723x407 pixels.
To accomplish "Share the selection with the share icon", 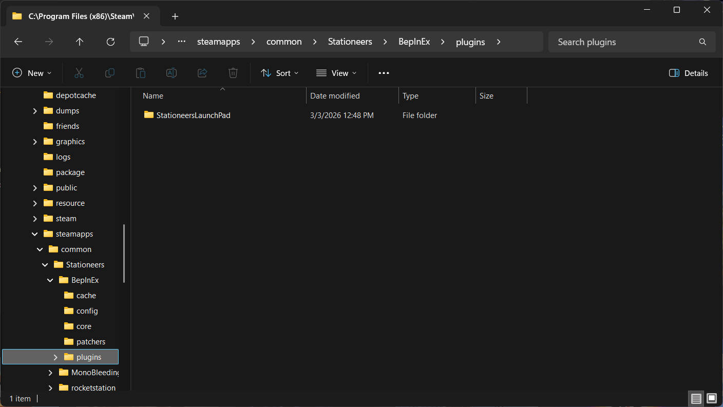I will click(x=202, y=73).
